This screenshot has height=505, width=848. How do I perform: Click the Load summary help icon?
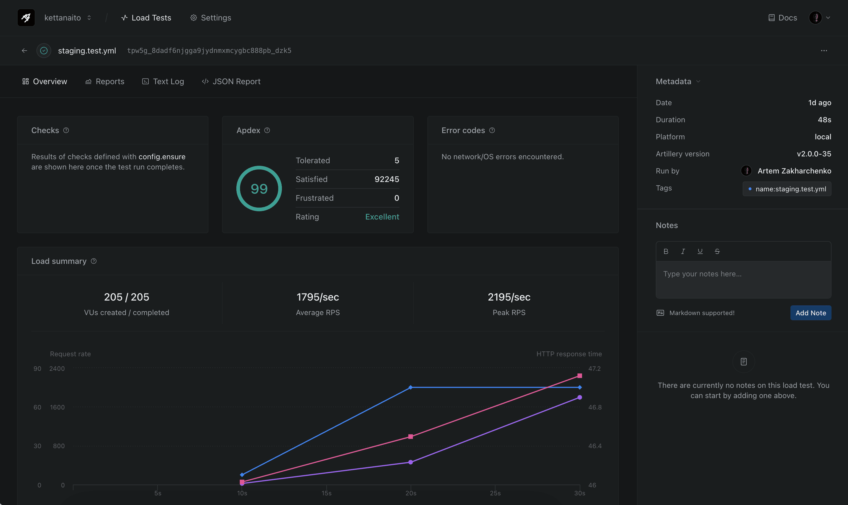point(94,261)
